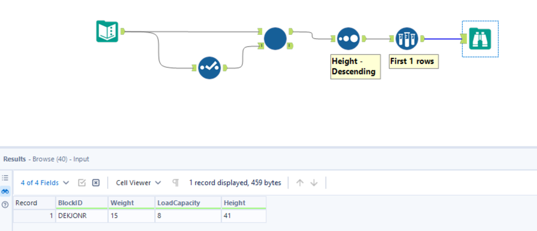Click the deselect all fields X icon
The height and width of the screenshot is (231, 537).
[x=96, y=183]
